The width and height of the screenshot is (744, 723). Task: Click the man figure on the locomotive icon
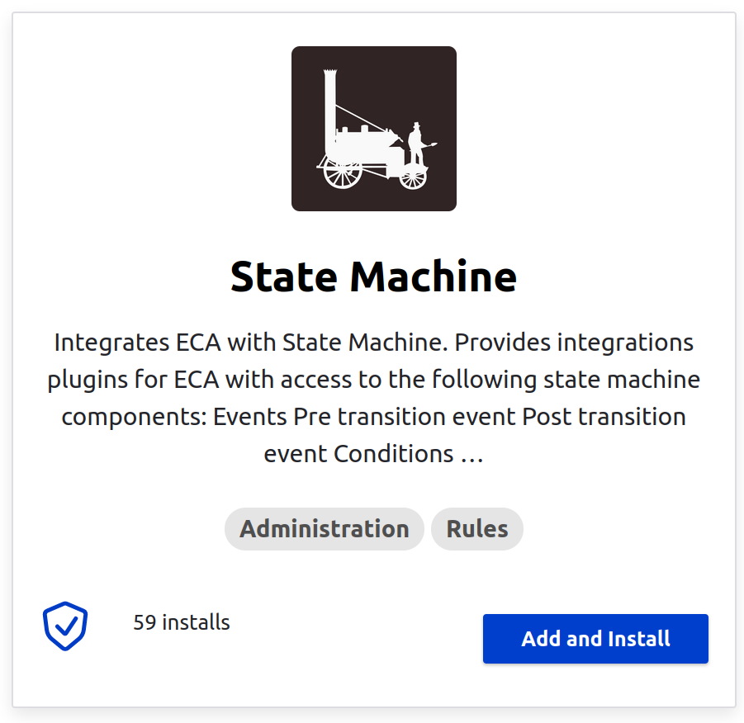418,144
